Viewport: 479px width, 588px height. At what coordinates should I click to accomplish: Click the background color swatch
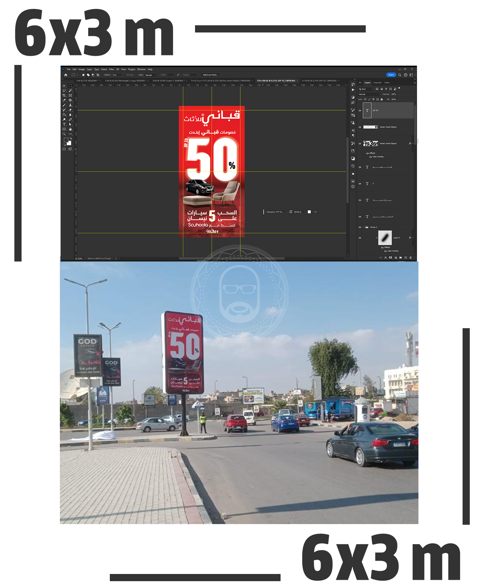coord(69,143)
